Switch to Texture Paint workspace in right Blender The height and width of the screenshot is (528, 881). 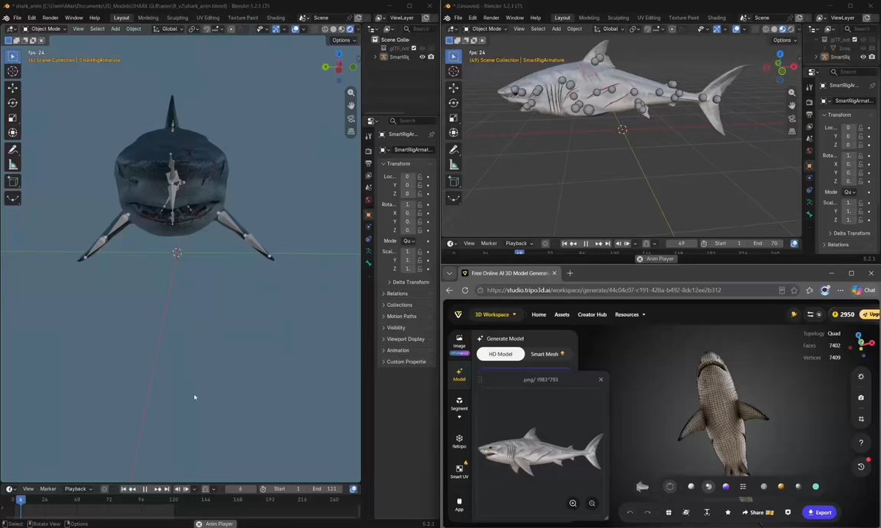coord(684,18)
